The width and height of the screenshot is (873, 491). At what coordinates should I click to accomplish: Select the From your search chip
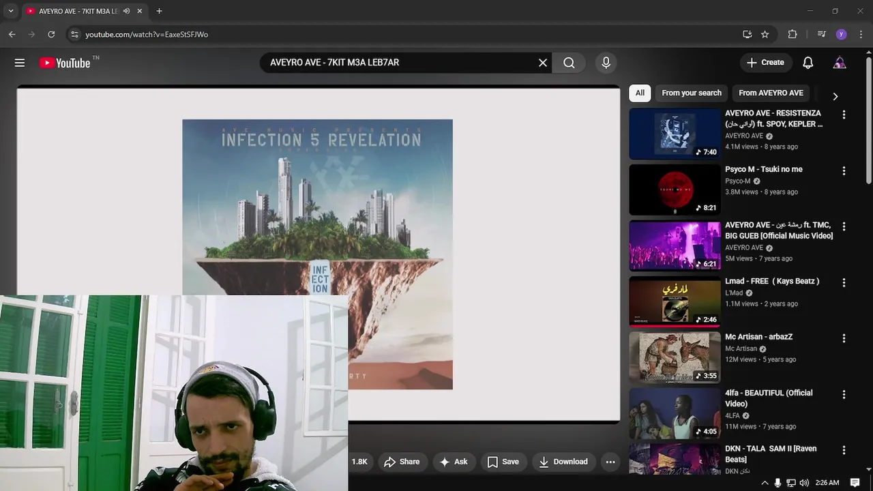click(x=692, y=93)
